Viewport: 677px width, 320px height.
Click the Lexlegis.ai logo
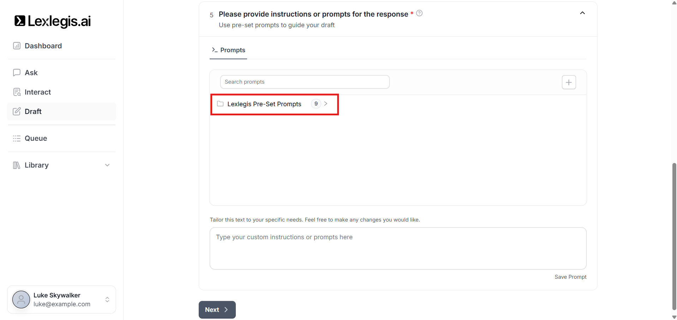[53, 21]
